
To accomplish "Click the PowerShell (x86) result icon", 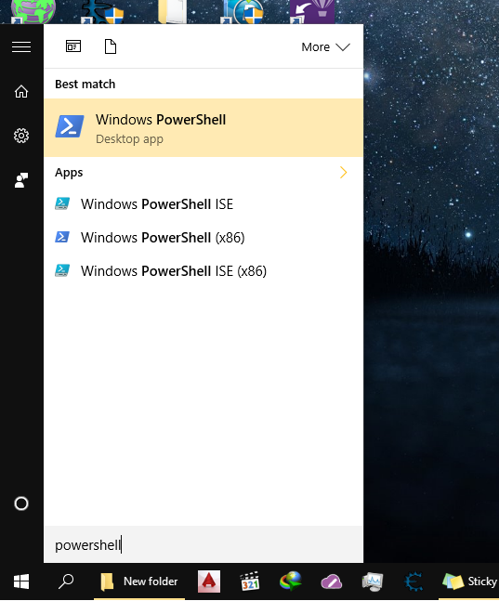I will (x=62, y=237).
